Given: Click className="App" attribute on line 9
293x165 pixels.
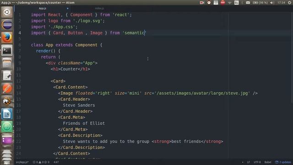Looking at the screenshot, I should tap(76, 63).
